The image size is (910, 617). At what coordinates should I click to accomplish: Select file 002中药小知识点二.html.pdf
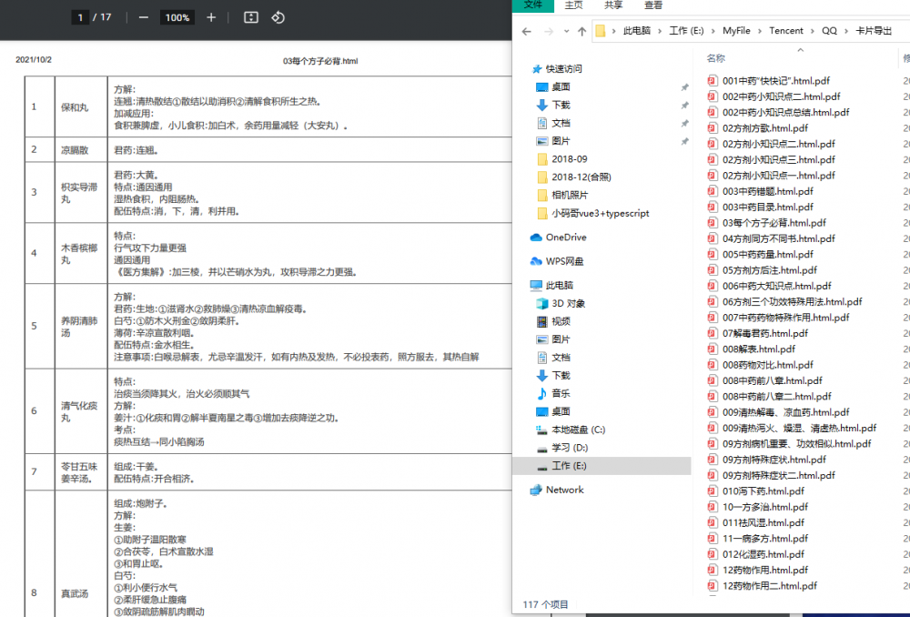coord(781,96)
